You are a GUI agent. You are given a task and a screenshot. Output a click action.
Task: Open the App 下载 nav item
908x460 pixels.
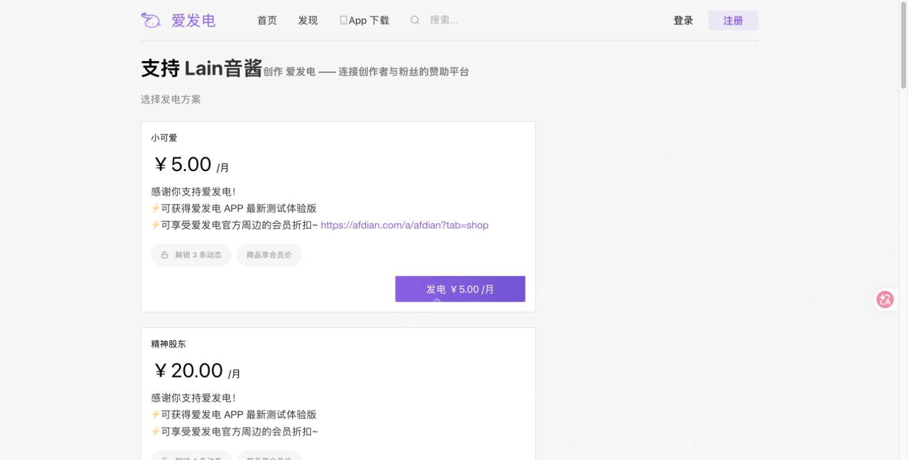[364, 20]
